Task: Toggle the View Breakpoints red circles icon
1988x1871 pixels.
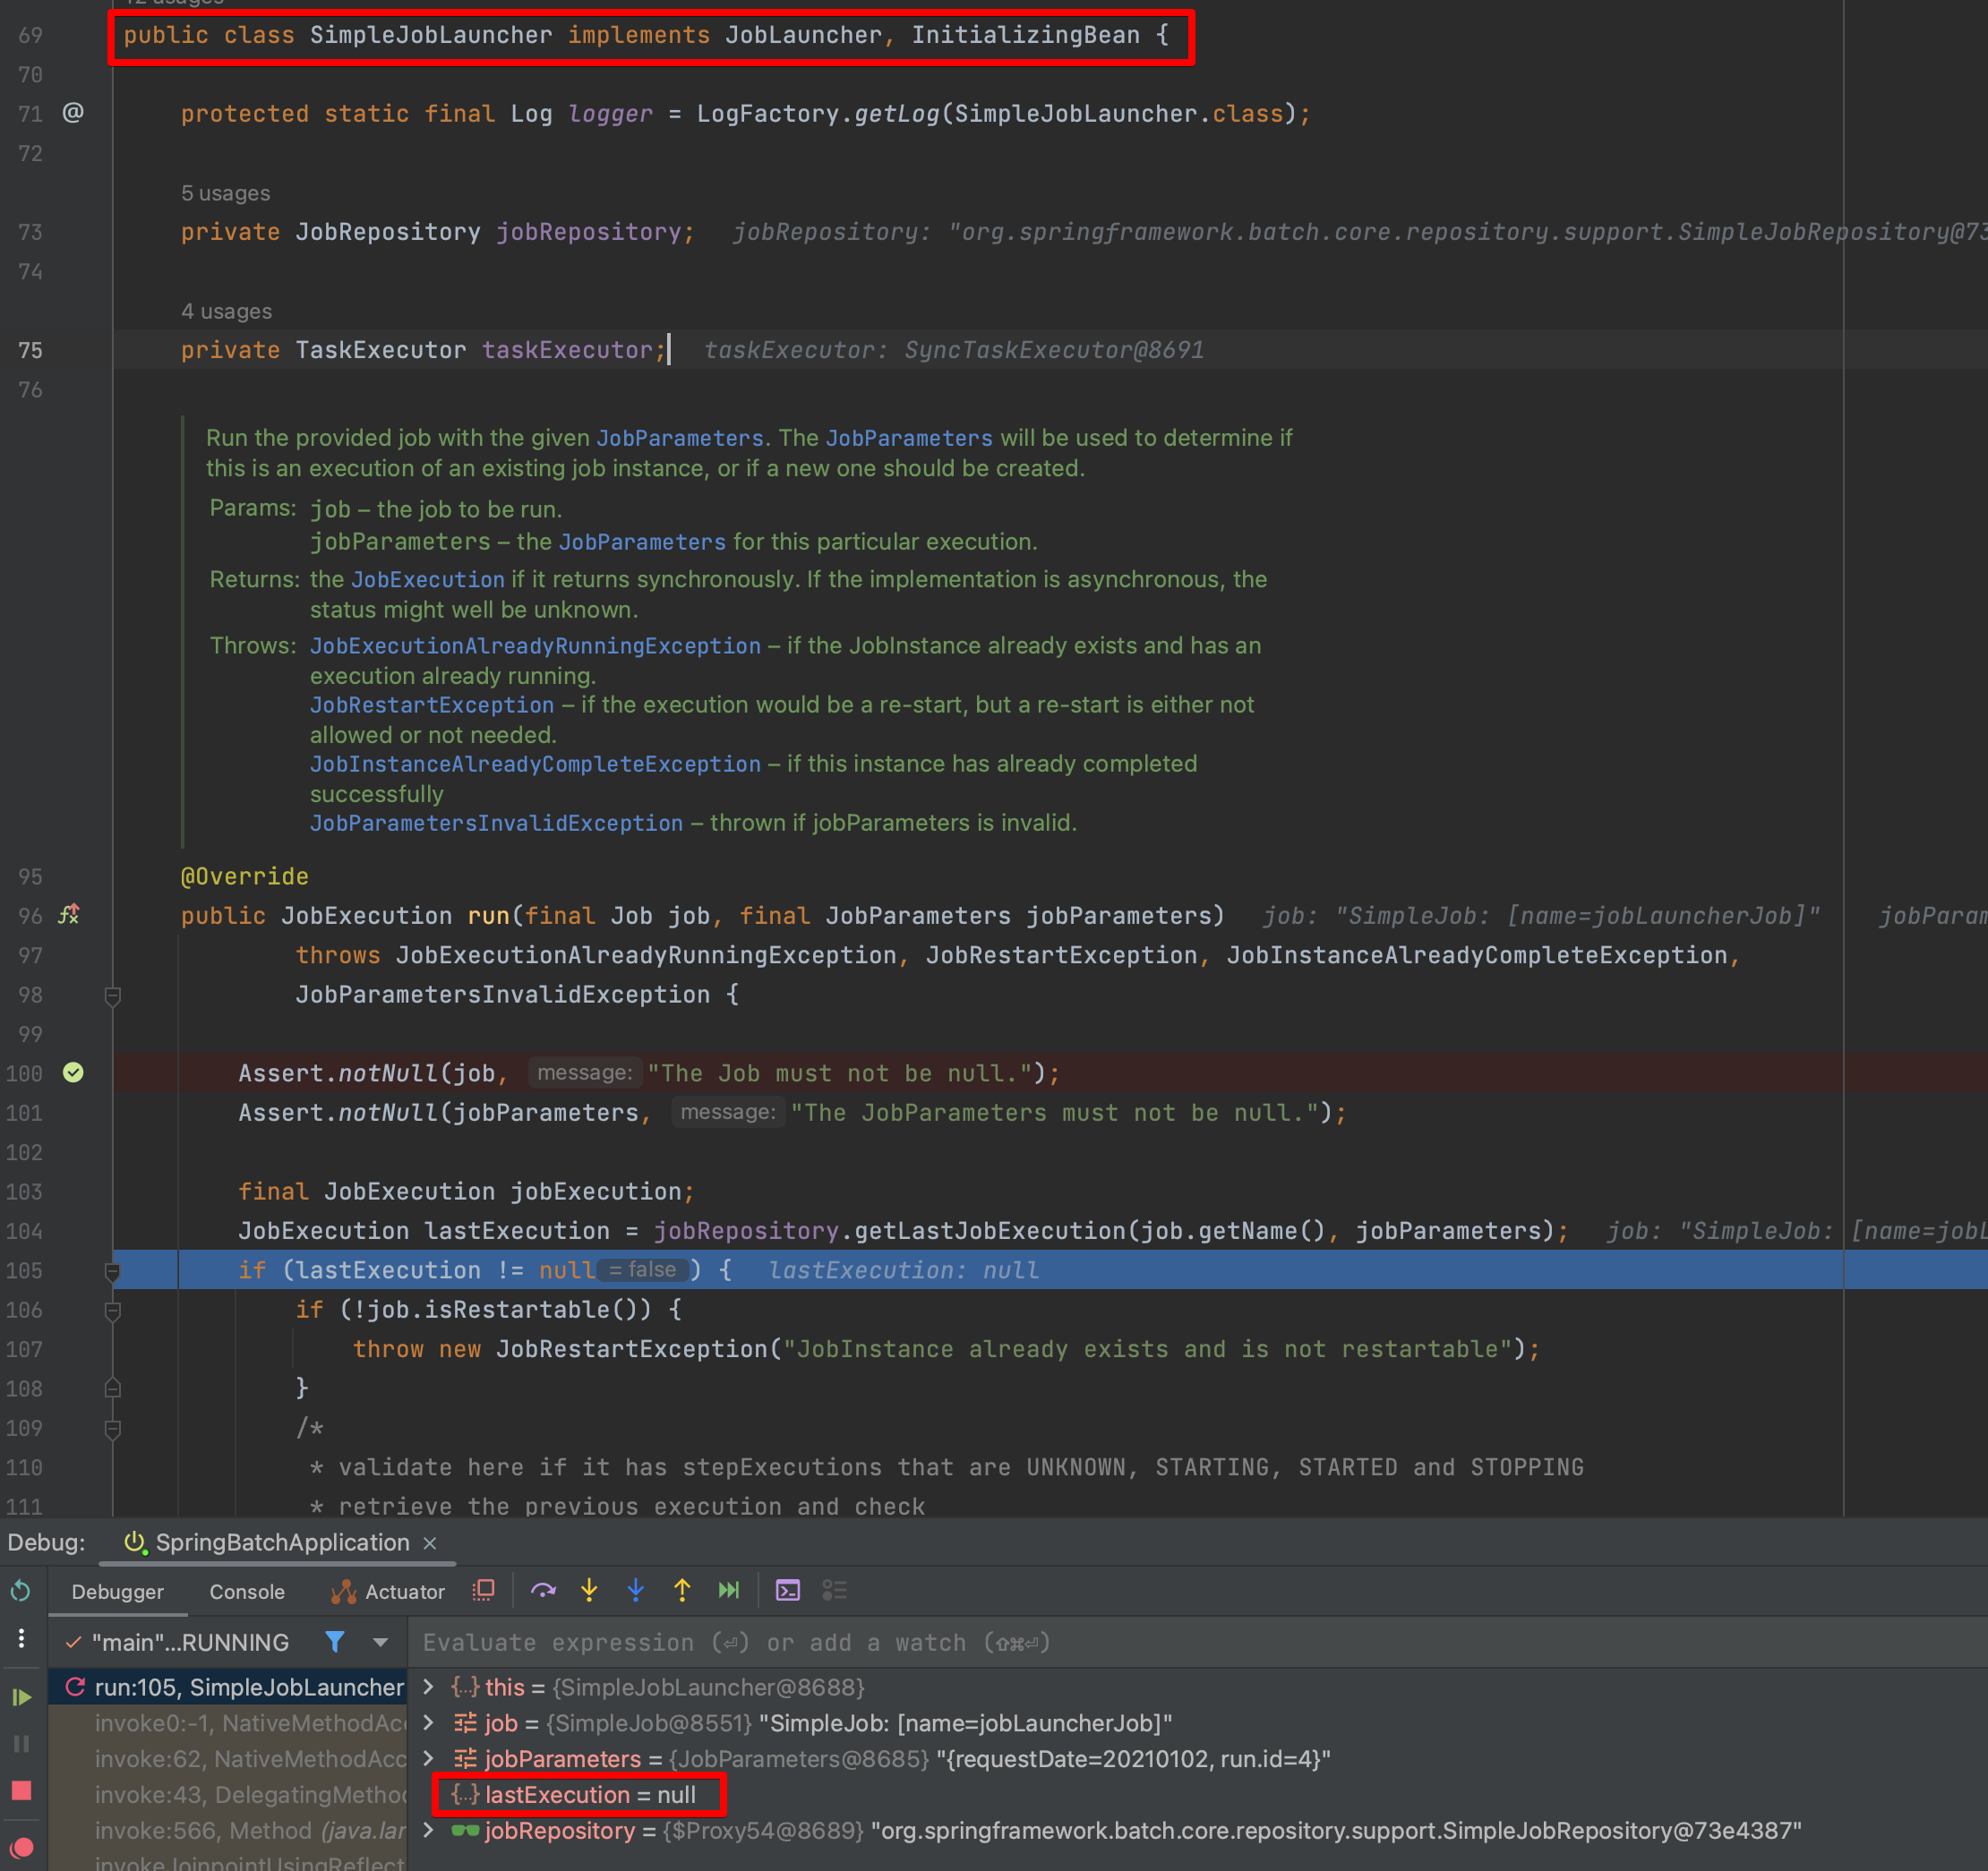Action: 21,1847
